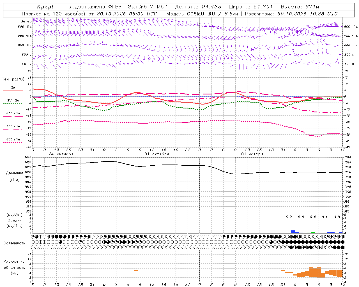The image size is (359, 287).
Task: Click the "(мм/1ч.)" precipitation unit label
Action: point(15,226)
